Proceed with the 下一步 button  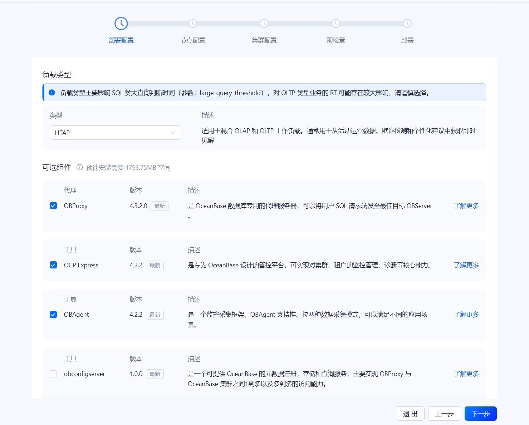(481, 414)
